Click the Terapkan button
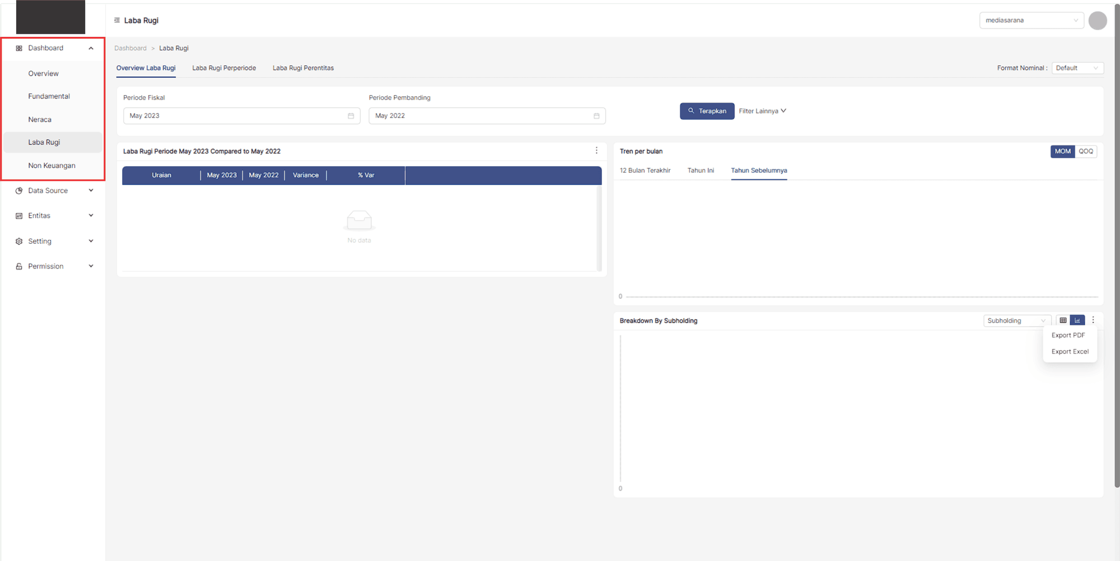The image size is (1120, 561). pyautogui.click(x=707, y=111)
